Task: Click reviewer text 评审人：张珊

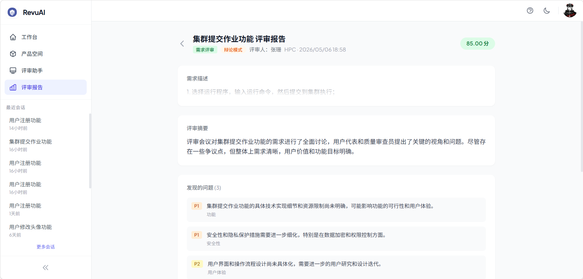Action: 265,50
